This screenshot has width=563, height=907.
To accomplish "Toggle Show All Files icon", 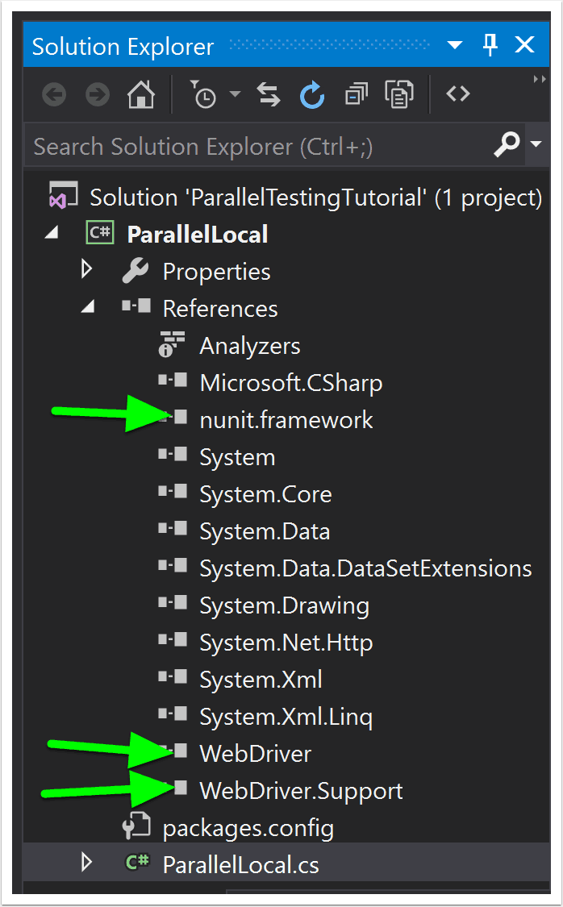I will pyautogui.click(x=398, y=94).
